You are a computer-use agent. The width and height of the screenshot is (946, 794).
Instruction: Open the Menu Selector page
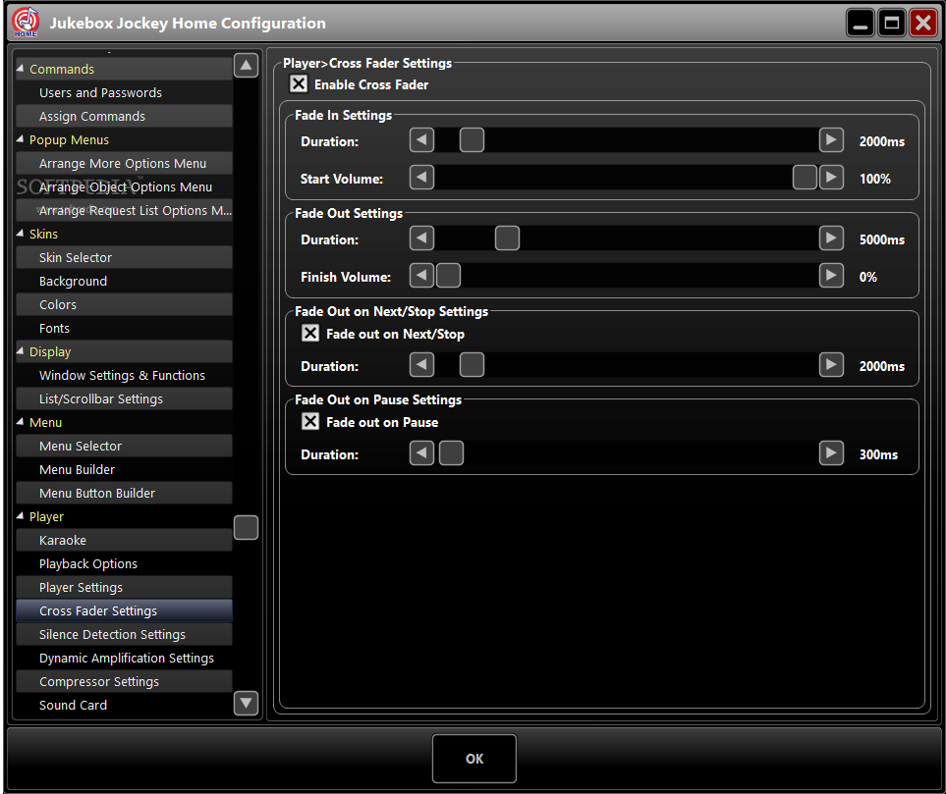click(125, 446)
